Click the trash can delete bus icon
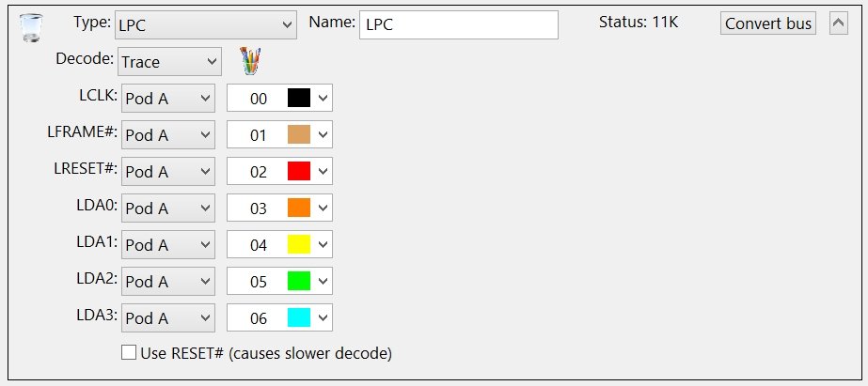 [x=30, y=28]
